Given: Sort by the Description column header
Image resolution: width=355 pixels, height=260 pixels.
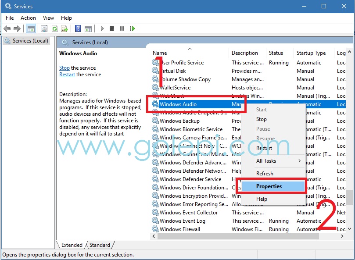Looking at the screenshot, I should 247,53.
